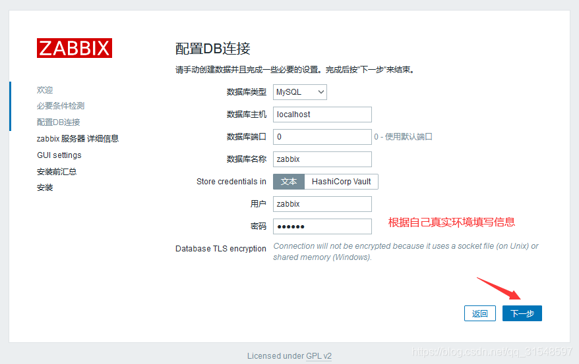Click the 下一步 next step button
Image resolution: width=579 pixels, height=364 pixels.
point(522,313)
